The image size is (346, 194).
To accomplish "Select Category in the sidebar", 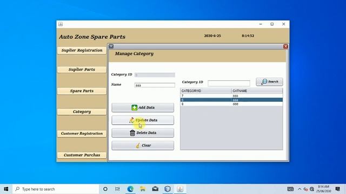I will click(x=82, y=112).
